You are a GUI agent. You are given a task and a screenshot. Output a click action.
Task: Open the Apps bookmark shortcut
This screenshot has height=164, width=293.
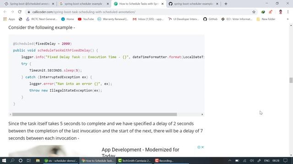tap(9, 19)
